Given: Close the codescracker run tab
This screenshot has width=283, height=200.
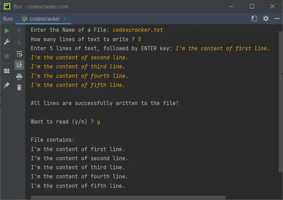Looking at the screenshot, I should click(65, 19).
